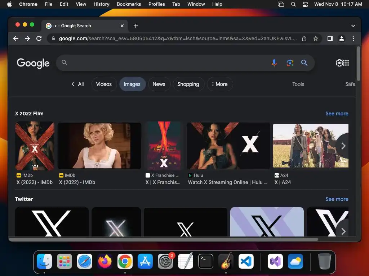Image resolution: width=369 pixels, height=276 pixels.
Task: Open Chrome profile menu
Action: [342, 38]
